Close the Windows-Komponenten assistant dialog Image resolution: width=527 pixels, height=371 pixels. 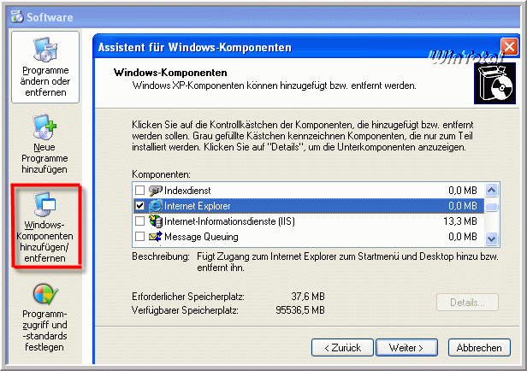508,47
